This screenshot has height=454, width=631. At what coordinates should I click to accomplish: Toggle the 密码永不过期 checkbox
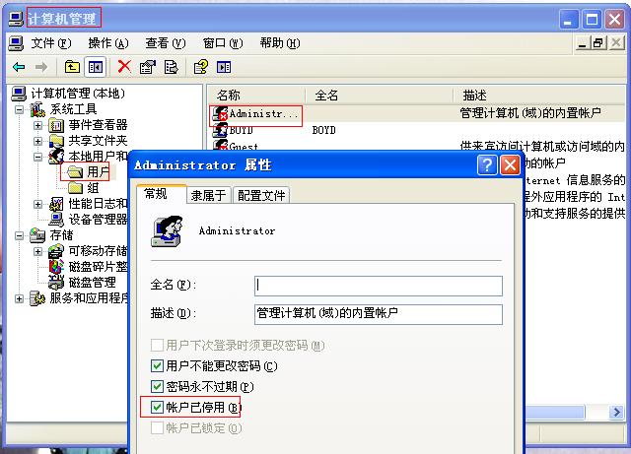[157, 386]
